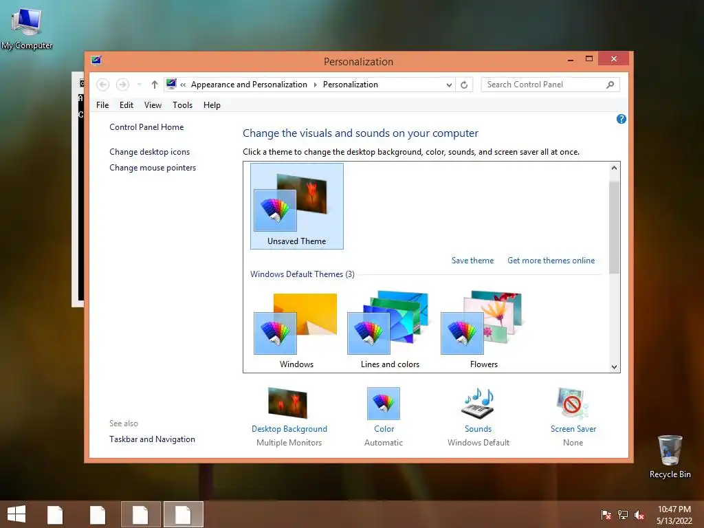Click the first taskbar application icon

coord(55,514)
